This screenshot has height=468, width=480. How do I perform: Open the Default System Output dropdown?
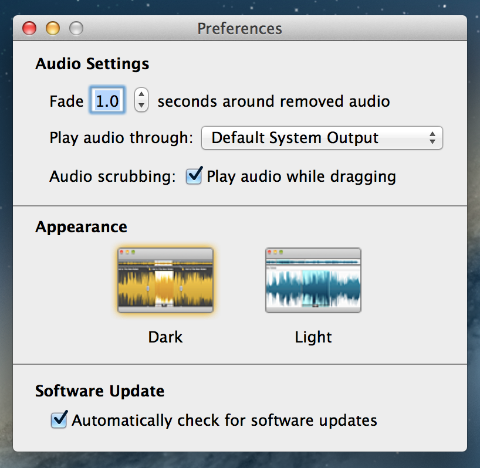[x=322, y=138]
